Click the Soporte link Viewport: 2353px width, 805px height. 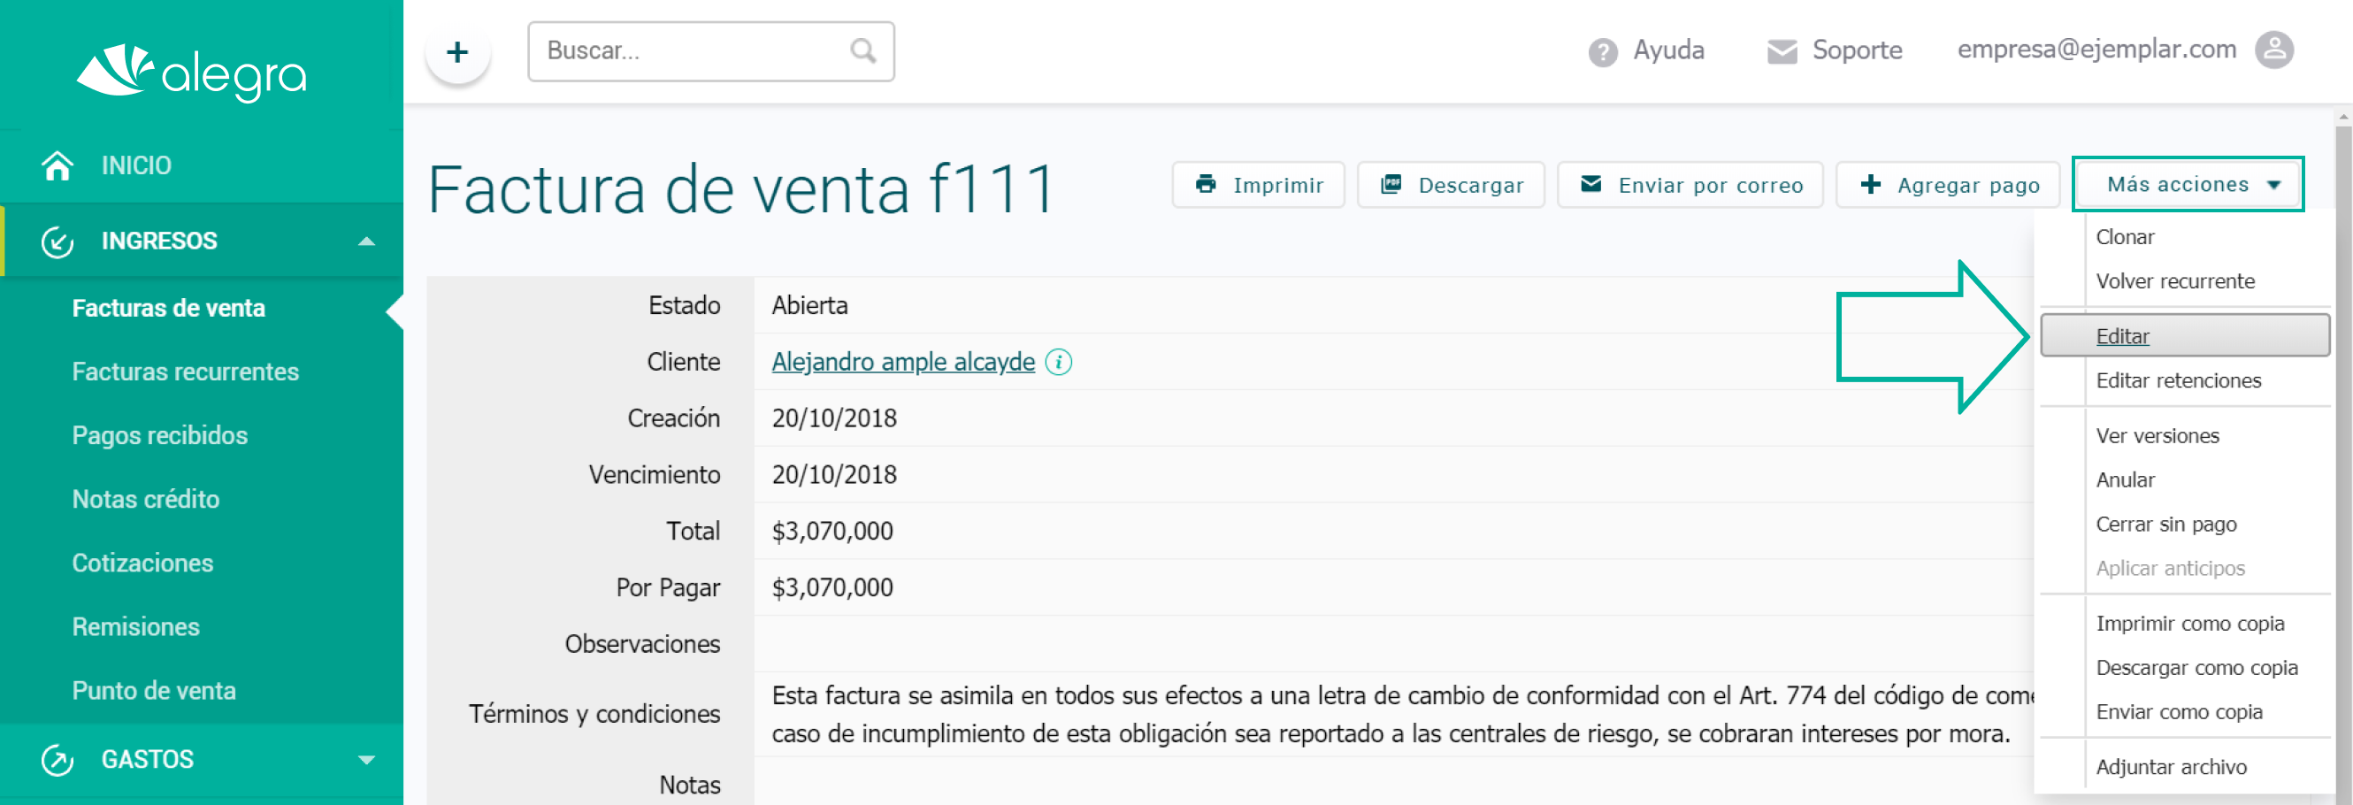[x=1856, y=50]
